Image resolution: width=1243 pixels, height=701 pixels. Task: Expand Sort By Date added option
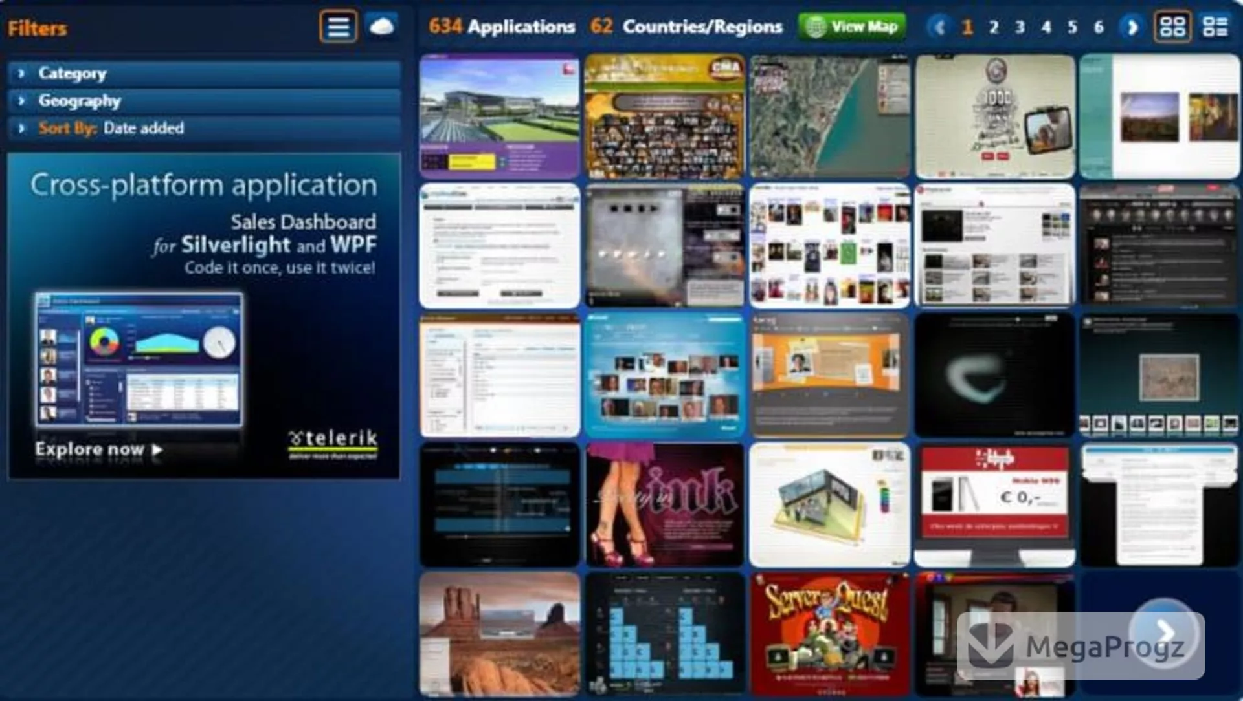click(x=204, y=128)
